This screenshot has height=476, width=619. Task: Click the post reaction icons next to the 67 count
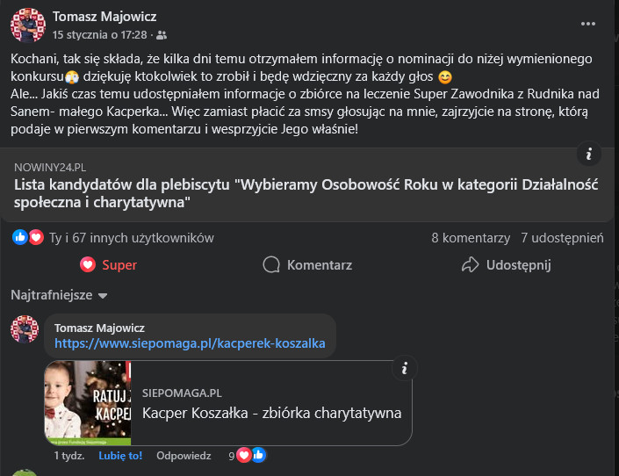(28, 237)
